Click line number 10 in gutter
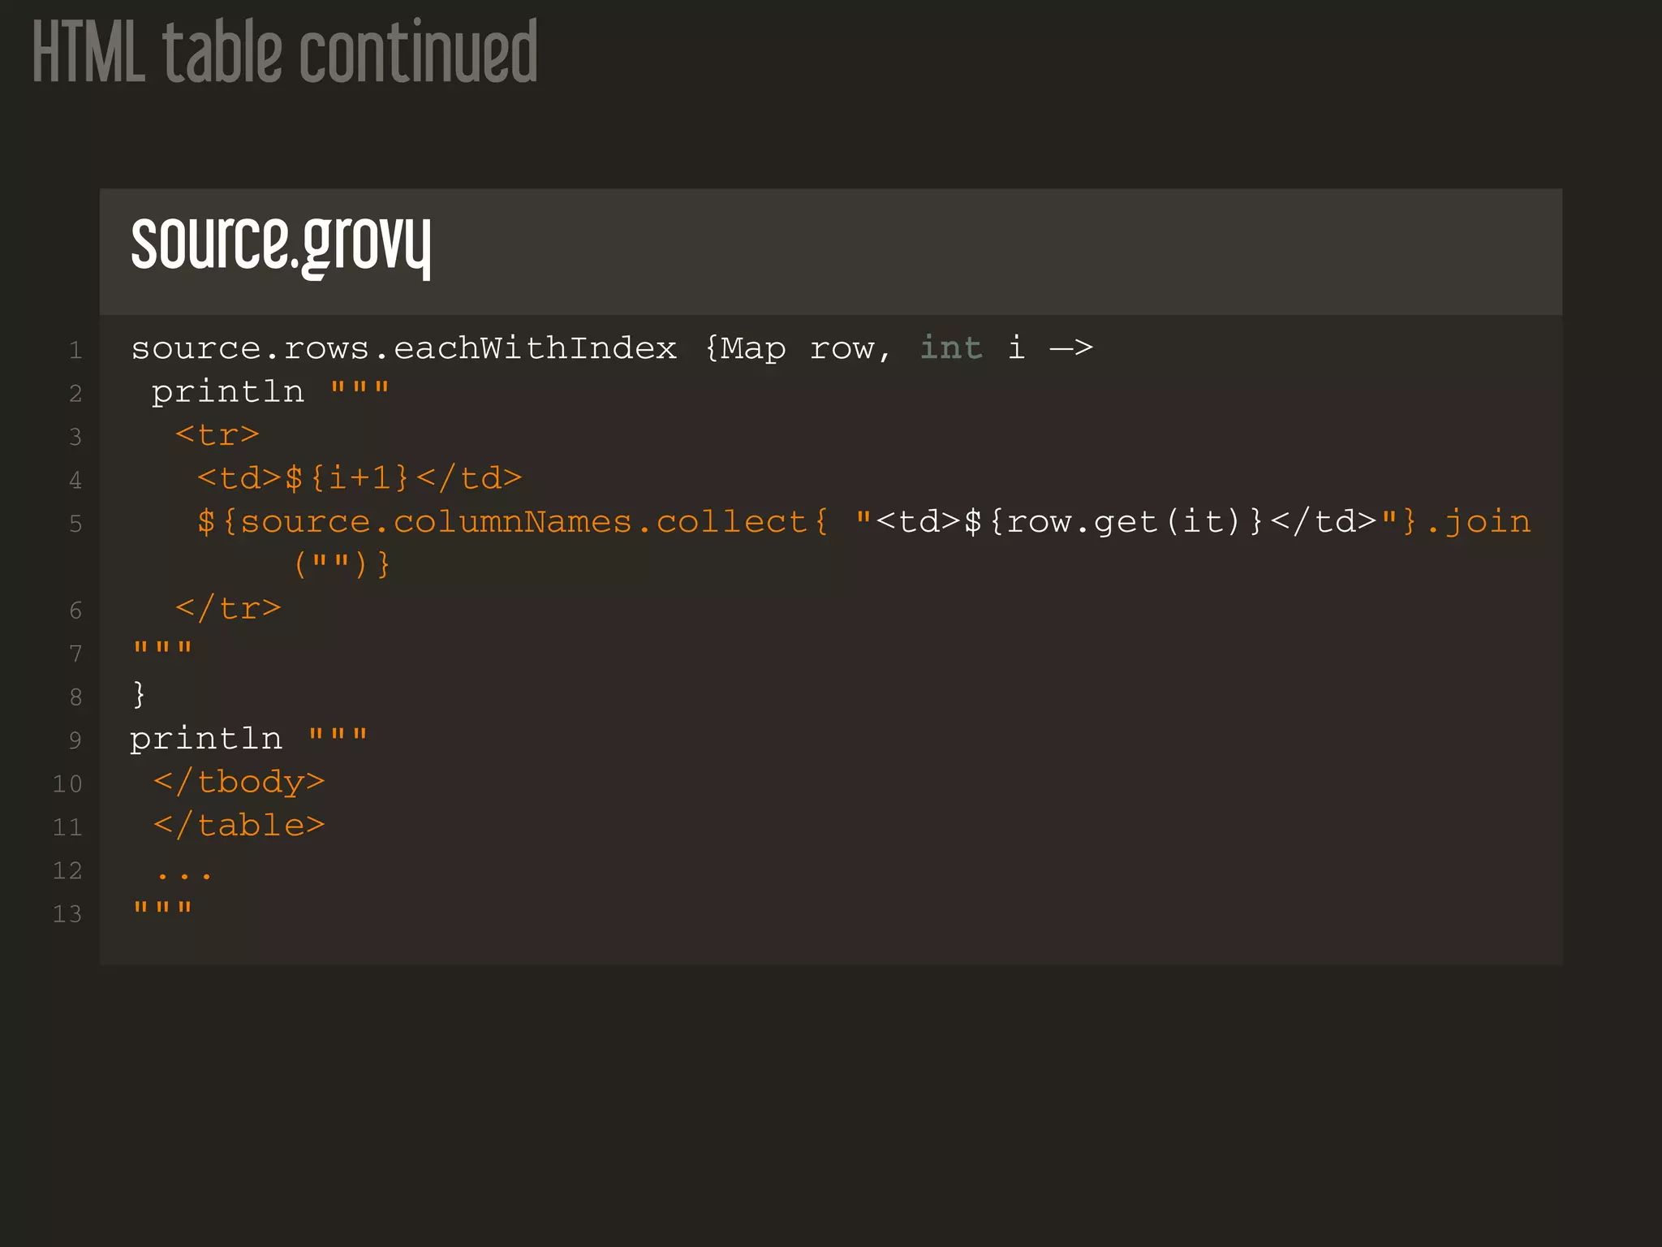 (x=67, y=783)
